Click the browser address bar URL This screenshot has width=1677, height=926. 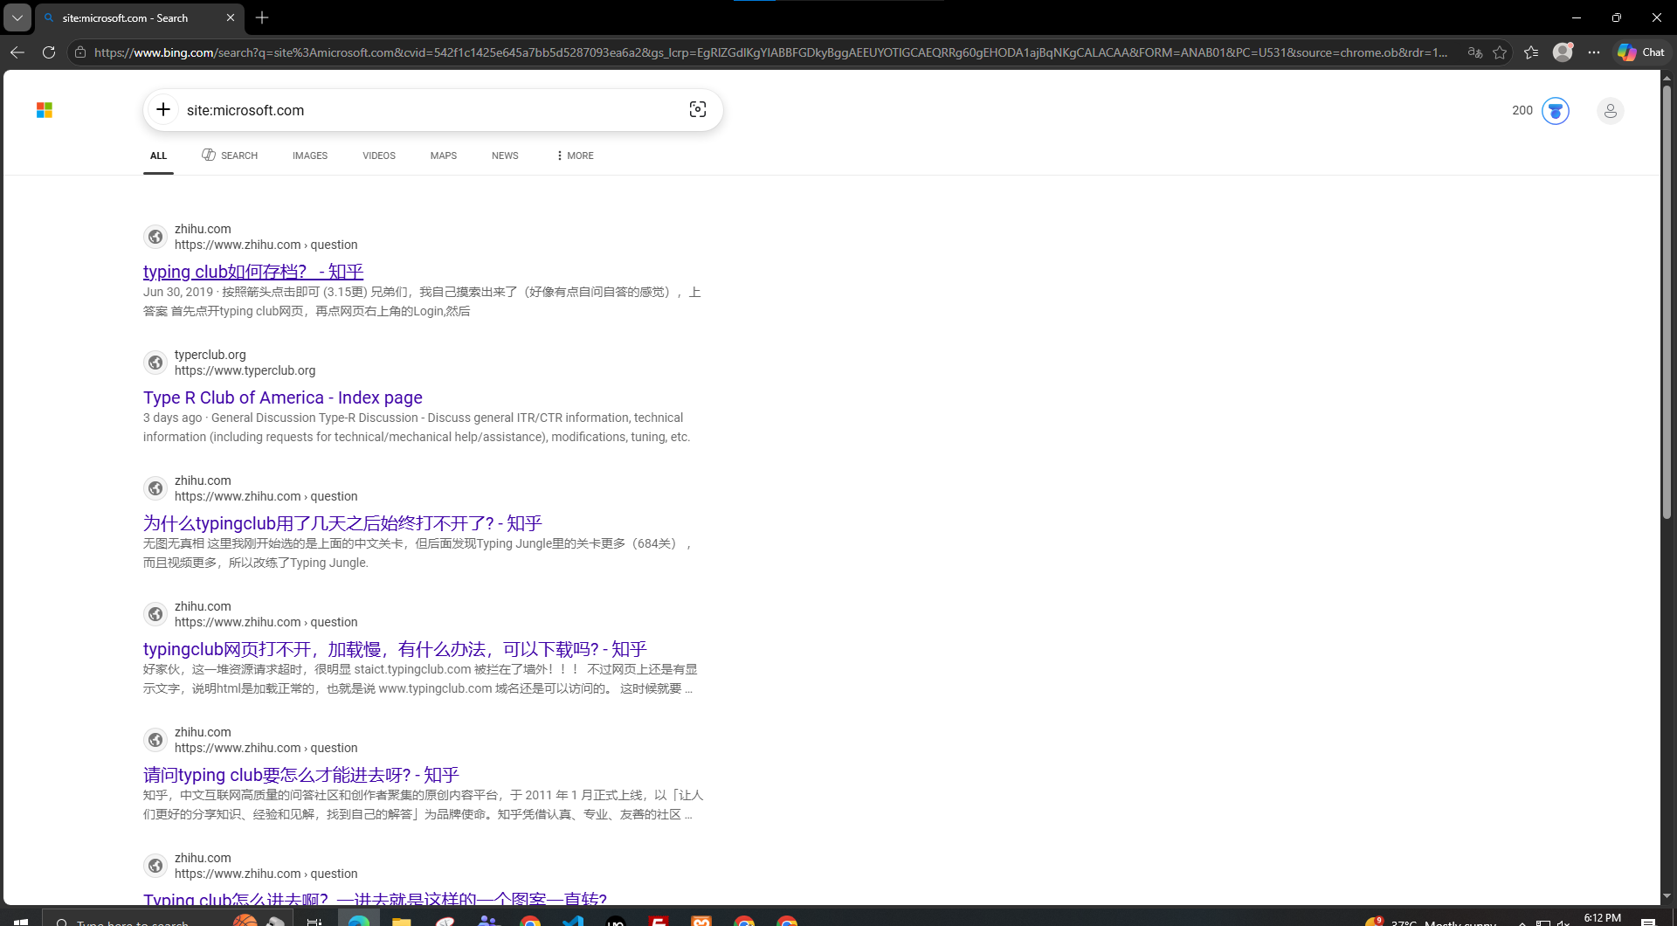(x=770, y=52)
